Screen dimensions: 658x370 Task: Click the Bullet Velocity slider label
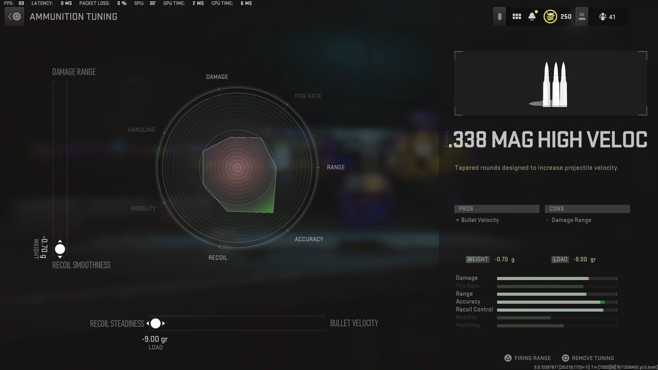coord(354,323)
